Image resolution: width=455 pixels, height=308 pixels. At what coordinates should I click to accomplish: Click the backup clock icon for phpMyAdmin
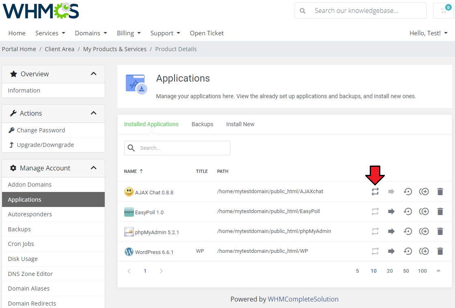[x=408, y=231]
